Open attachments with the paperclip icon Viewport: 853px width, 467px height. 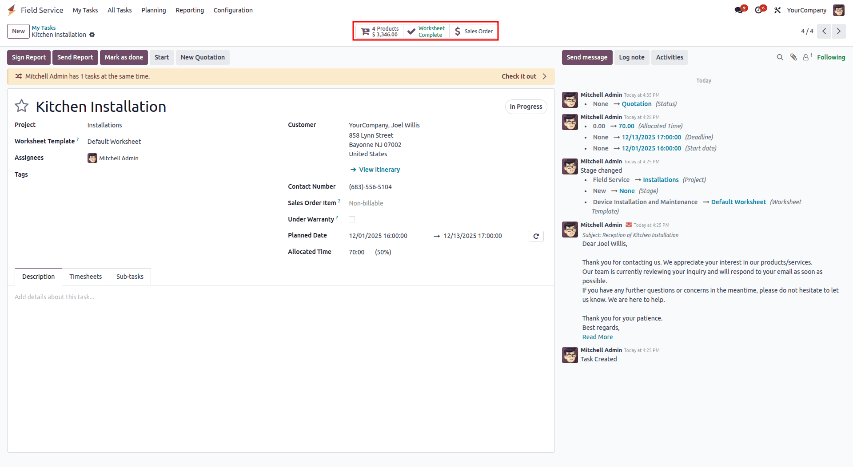(x=793, y=57)
